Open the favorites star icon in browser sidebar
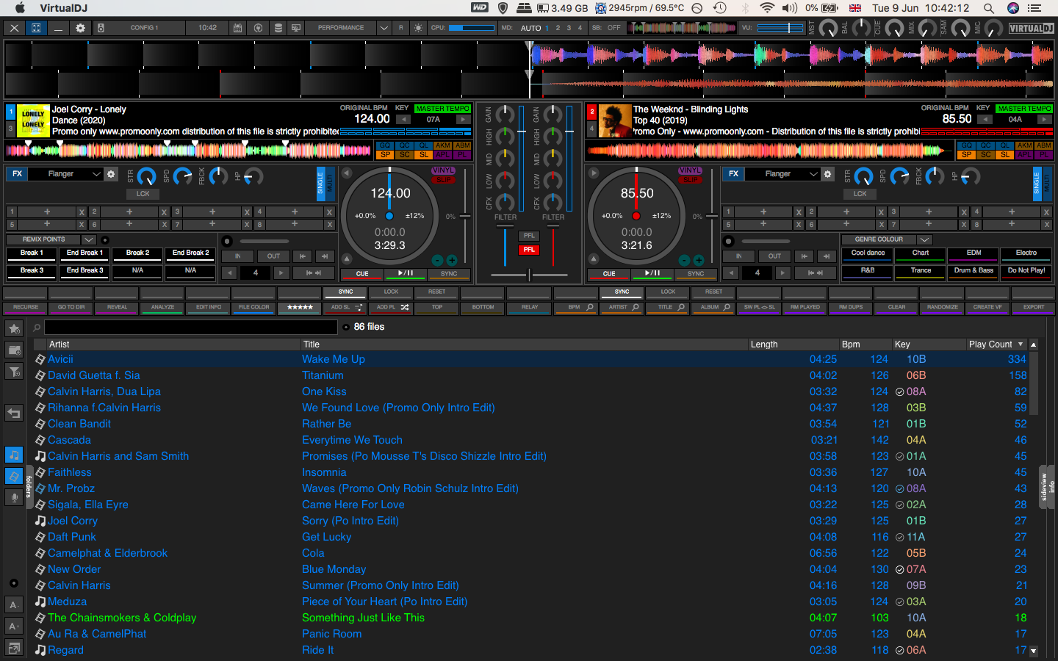 [x=14, y=328]
